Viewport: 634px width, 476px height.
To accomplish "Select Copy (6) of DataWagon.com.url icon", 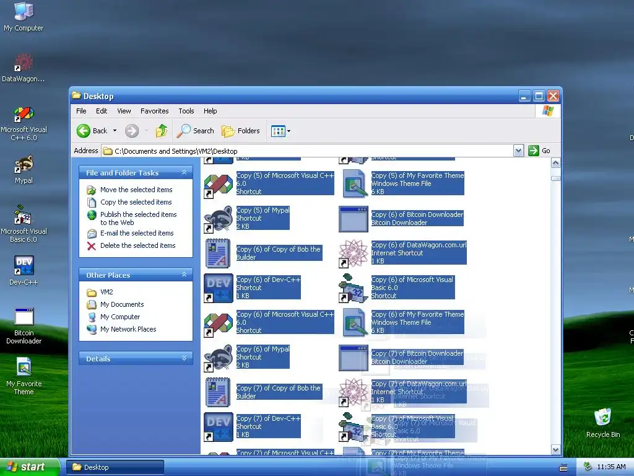I will coord(354,253).
